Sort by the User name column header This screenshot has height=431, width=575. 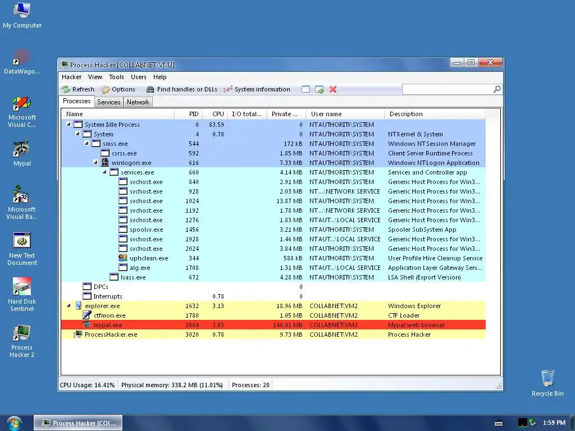point(345,114)
